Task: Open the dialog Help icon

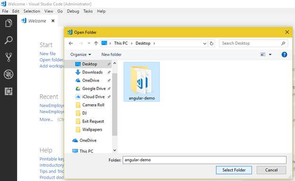Action: (284, 55)
